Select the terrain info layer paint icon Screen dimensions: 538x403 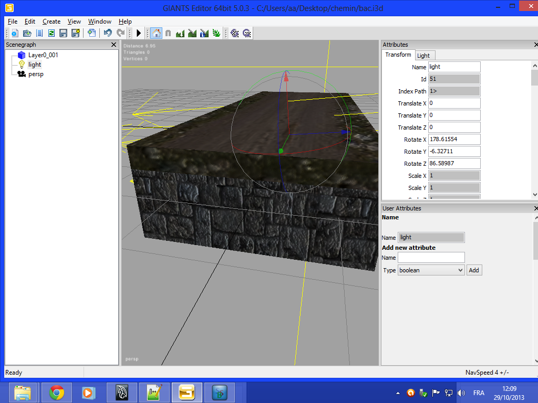click(204, 33)
